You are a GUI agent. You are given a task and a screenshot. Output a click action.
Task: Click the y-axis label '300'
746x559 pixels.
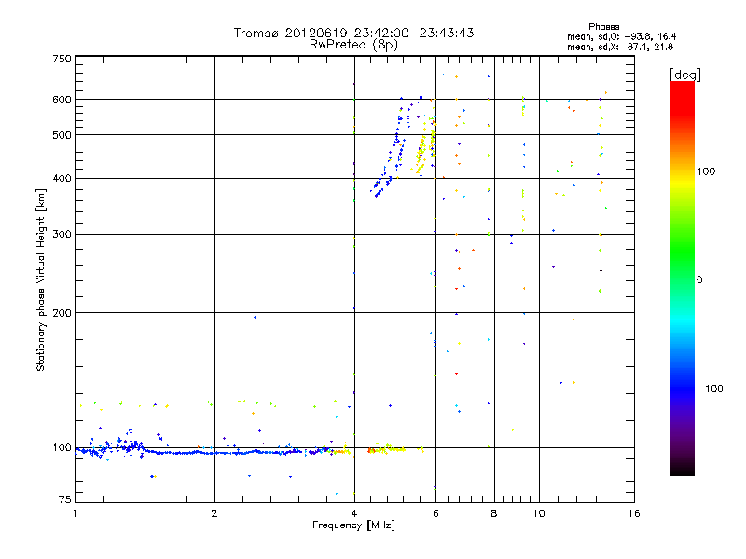click(62, 235)
